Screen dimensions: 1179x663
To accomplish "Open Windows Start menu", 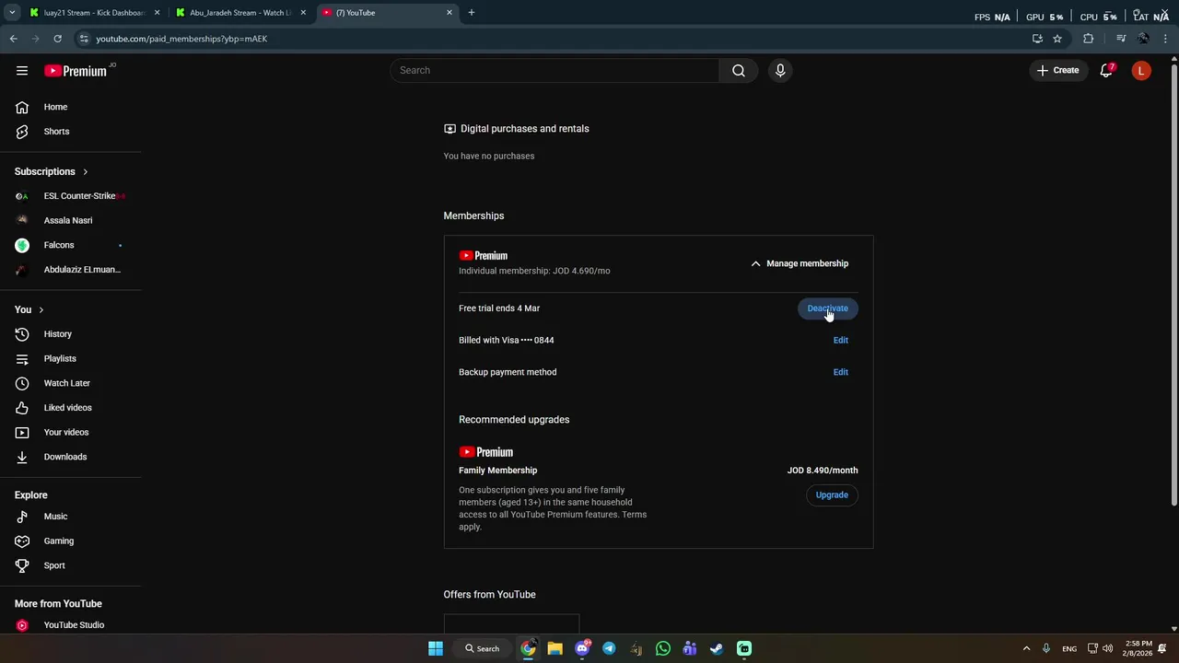I will 436,648.
